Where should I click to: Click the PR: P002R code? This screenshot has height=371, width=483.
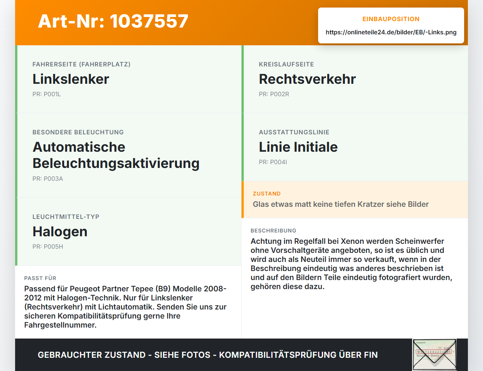274,94
